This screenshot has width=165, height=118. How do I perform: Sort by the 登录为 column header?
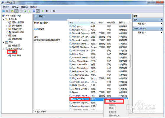click(123, 23)
